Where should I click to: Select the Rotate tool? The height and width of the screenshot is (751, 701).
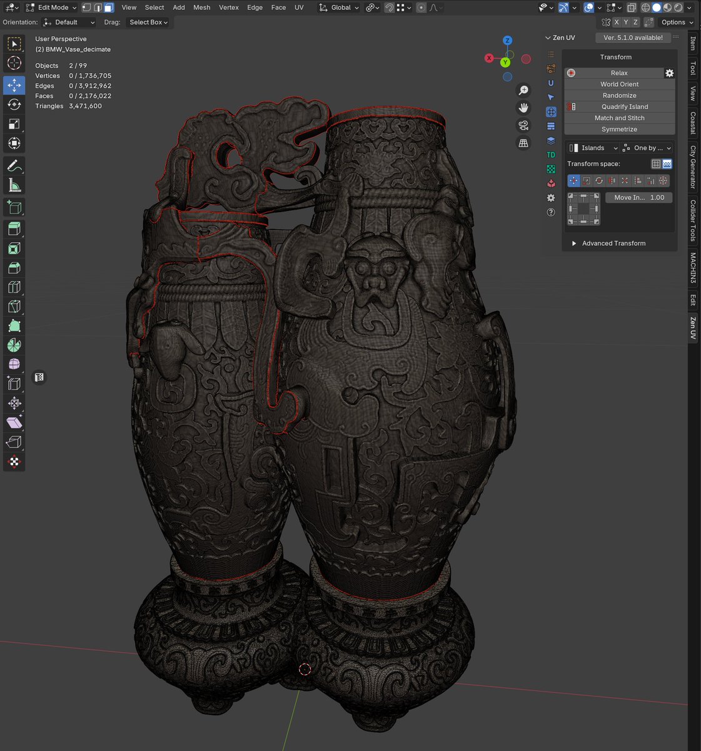(14, 104)
